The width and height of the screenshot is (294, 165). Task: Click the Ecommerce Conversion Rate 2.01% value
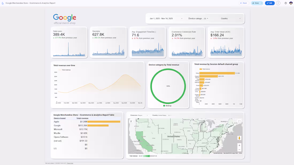[177, 35]
